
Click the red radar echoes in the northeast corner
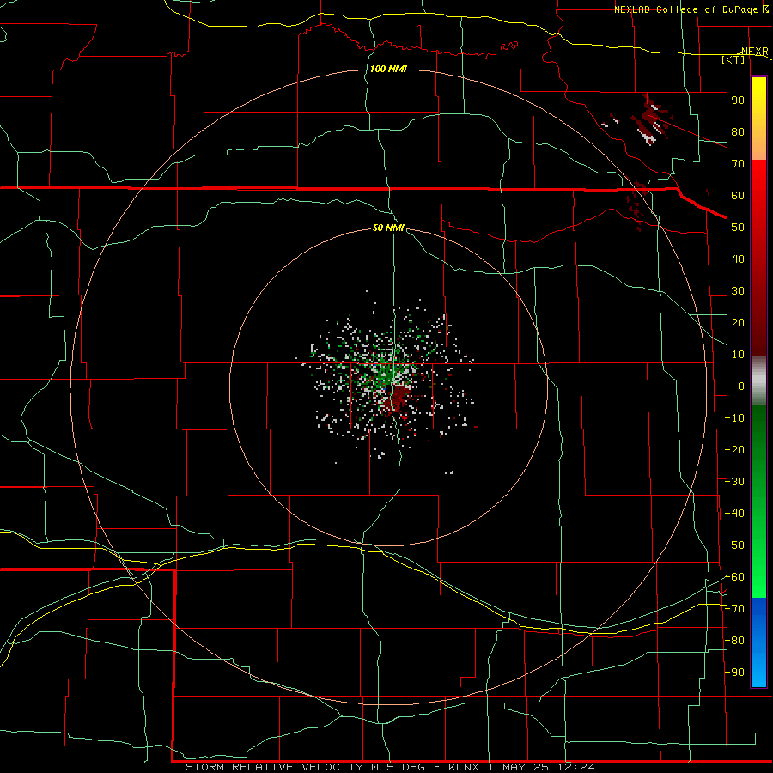point(650,121)
